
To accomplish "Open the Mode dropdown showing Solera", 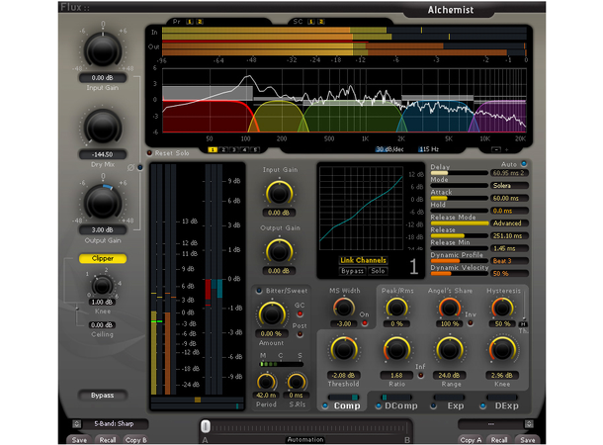I will point(509,185).
